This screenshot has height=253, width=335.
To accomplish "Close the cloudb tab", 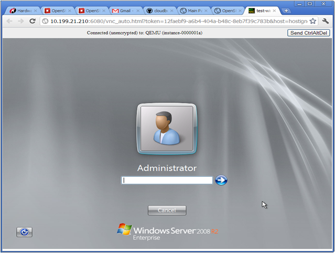I will [171, 10].
